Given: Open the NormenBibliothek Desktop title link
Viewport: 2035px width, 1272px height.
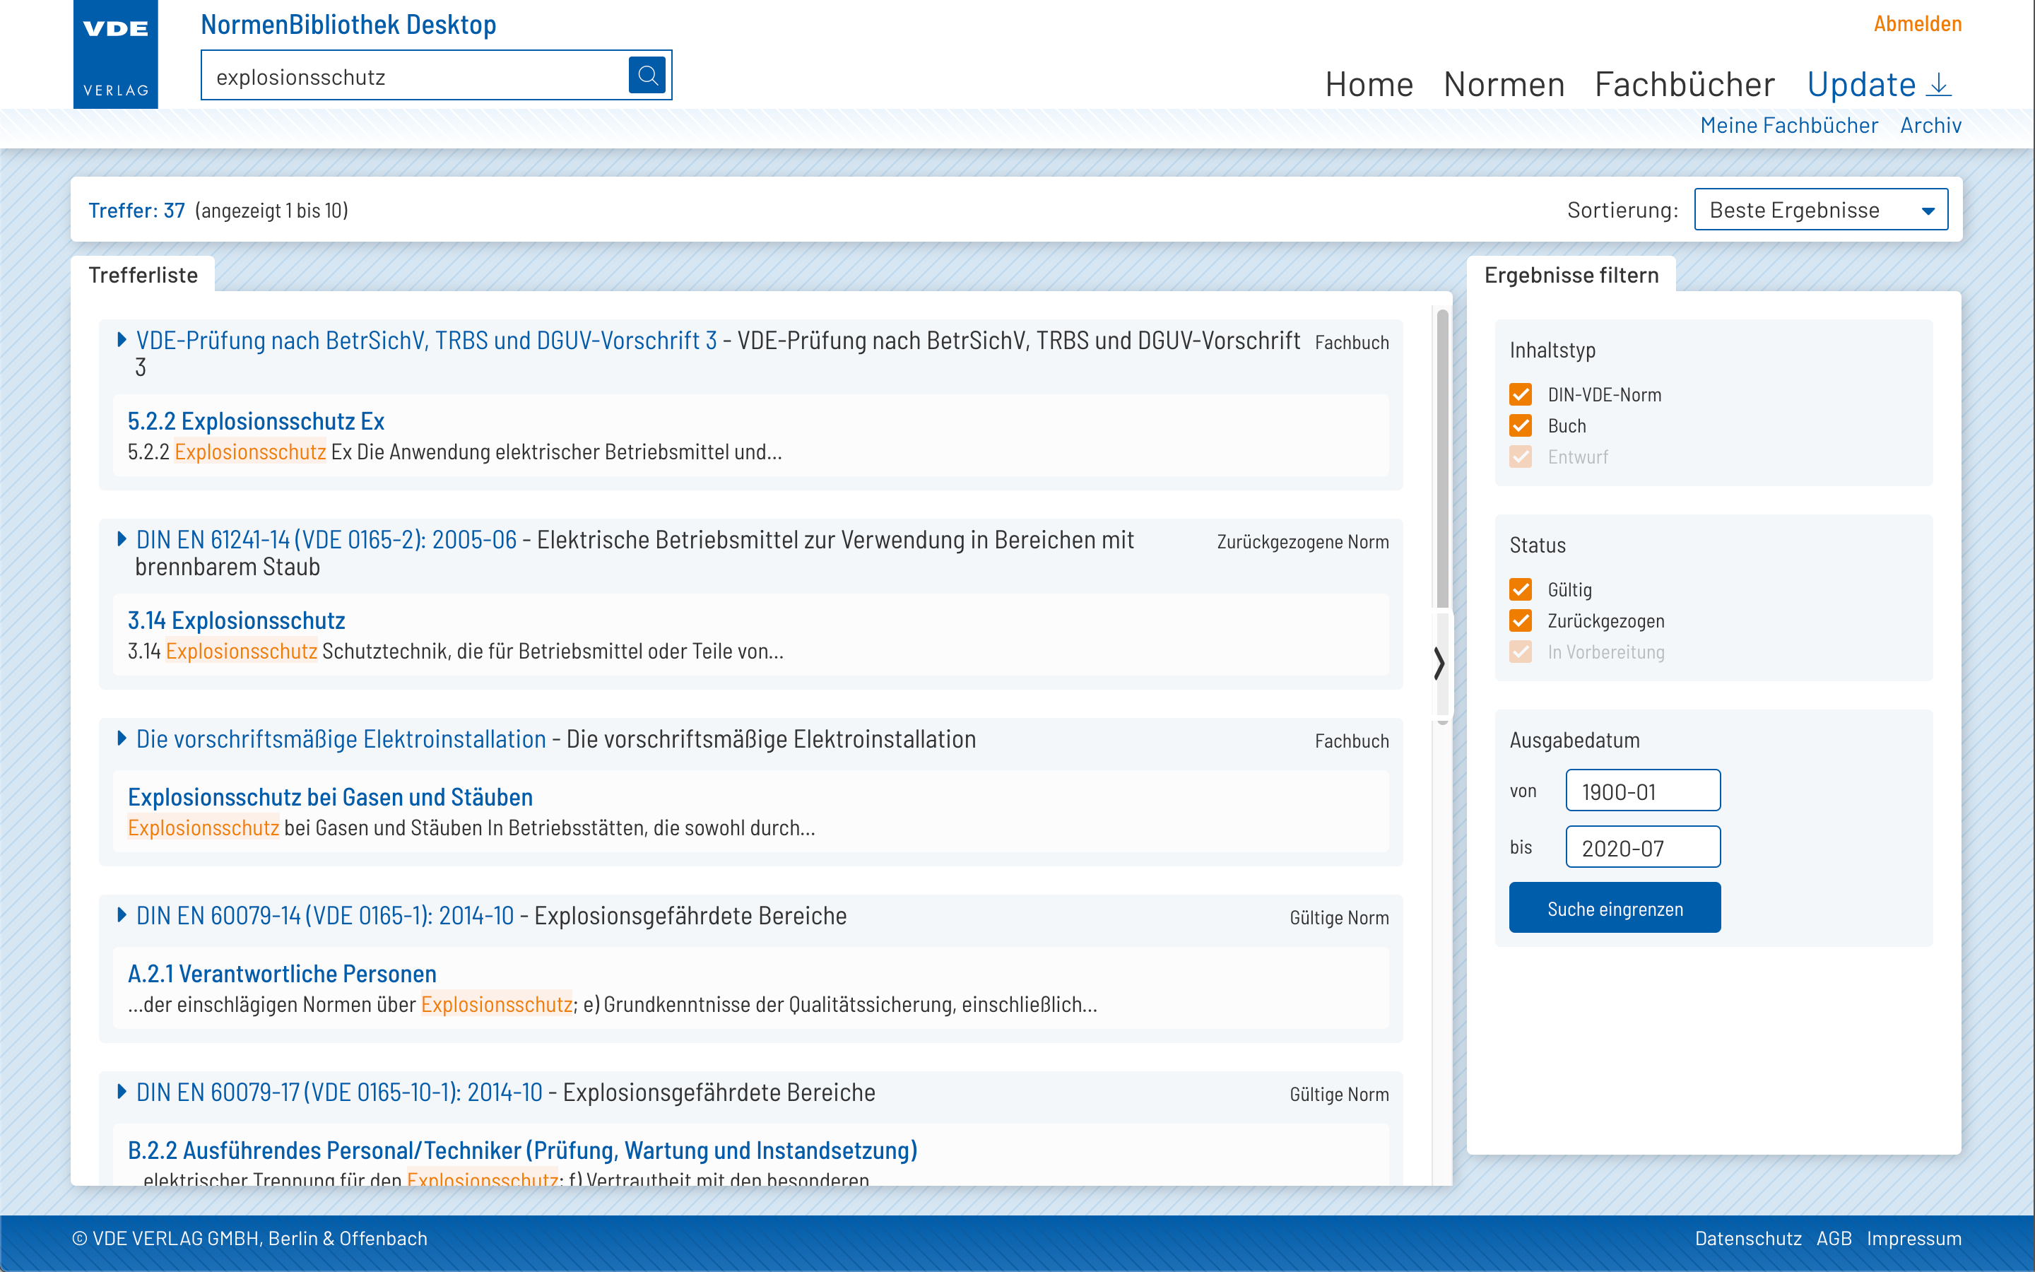Looking at the screenshot, I should [x=348, y=25].
